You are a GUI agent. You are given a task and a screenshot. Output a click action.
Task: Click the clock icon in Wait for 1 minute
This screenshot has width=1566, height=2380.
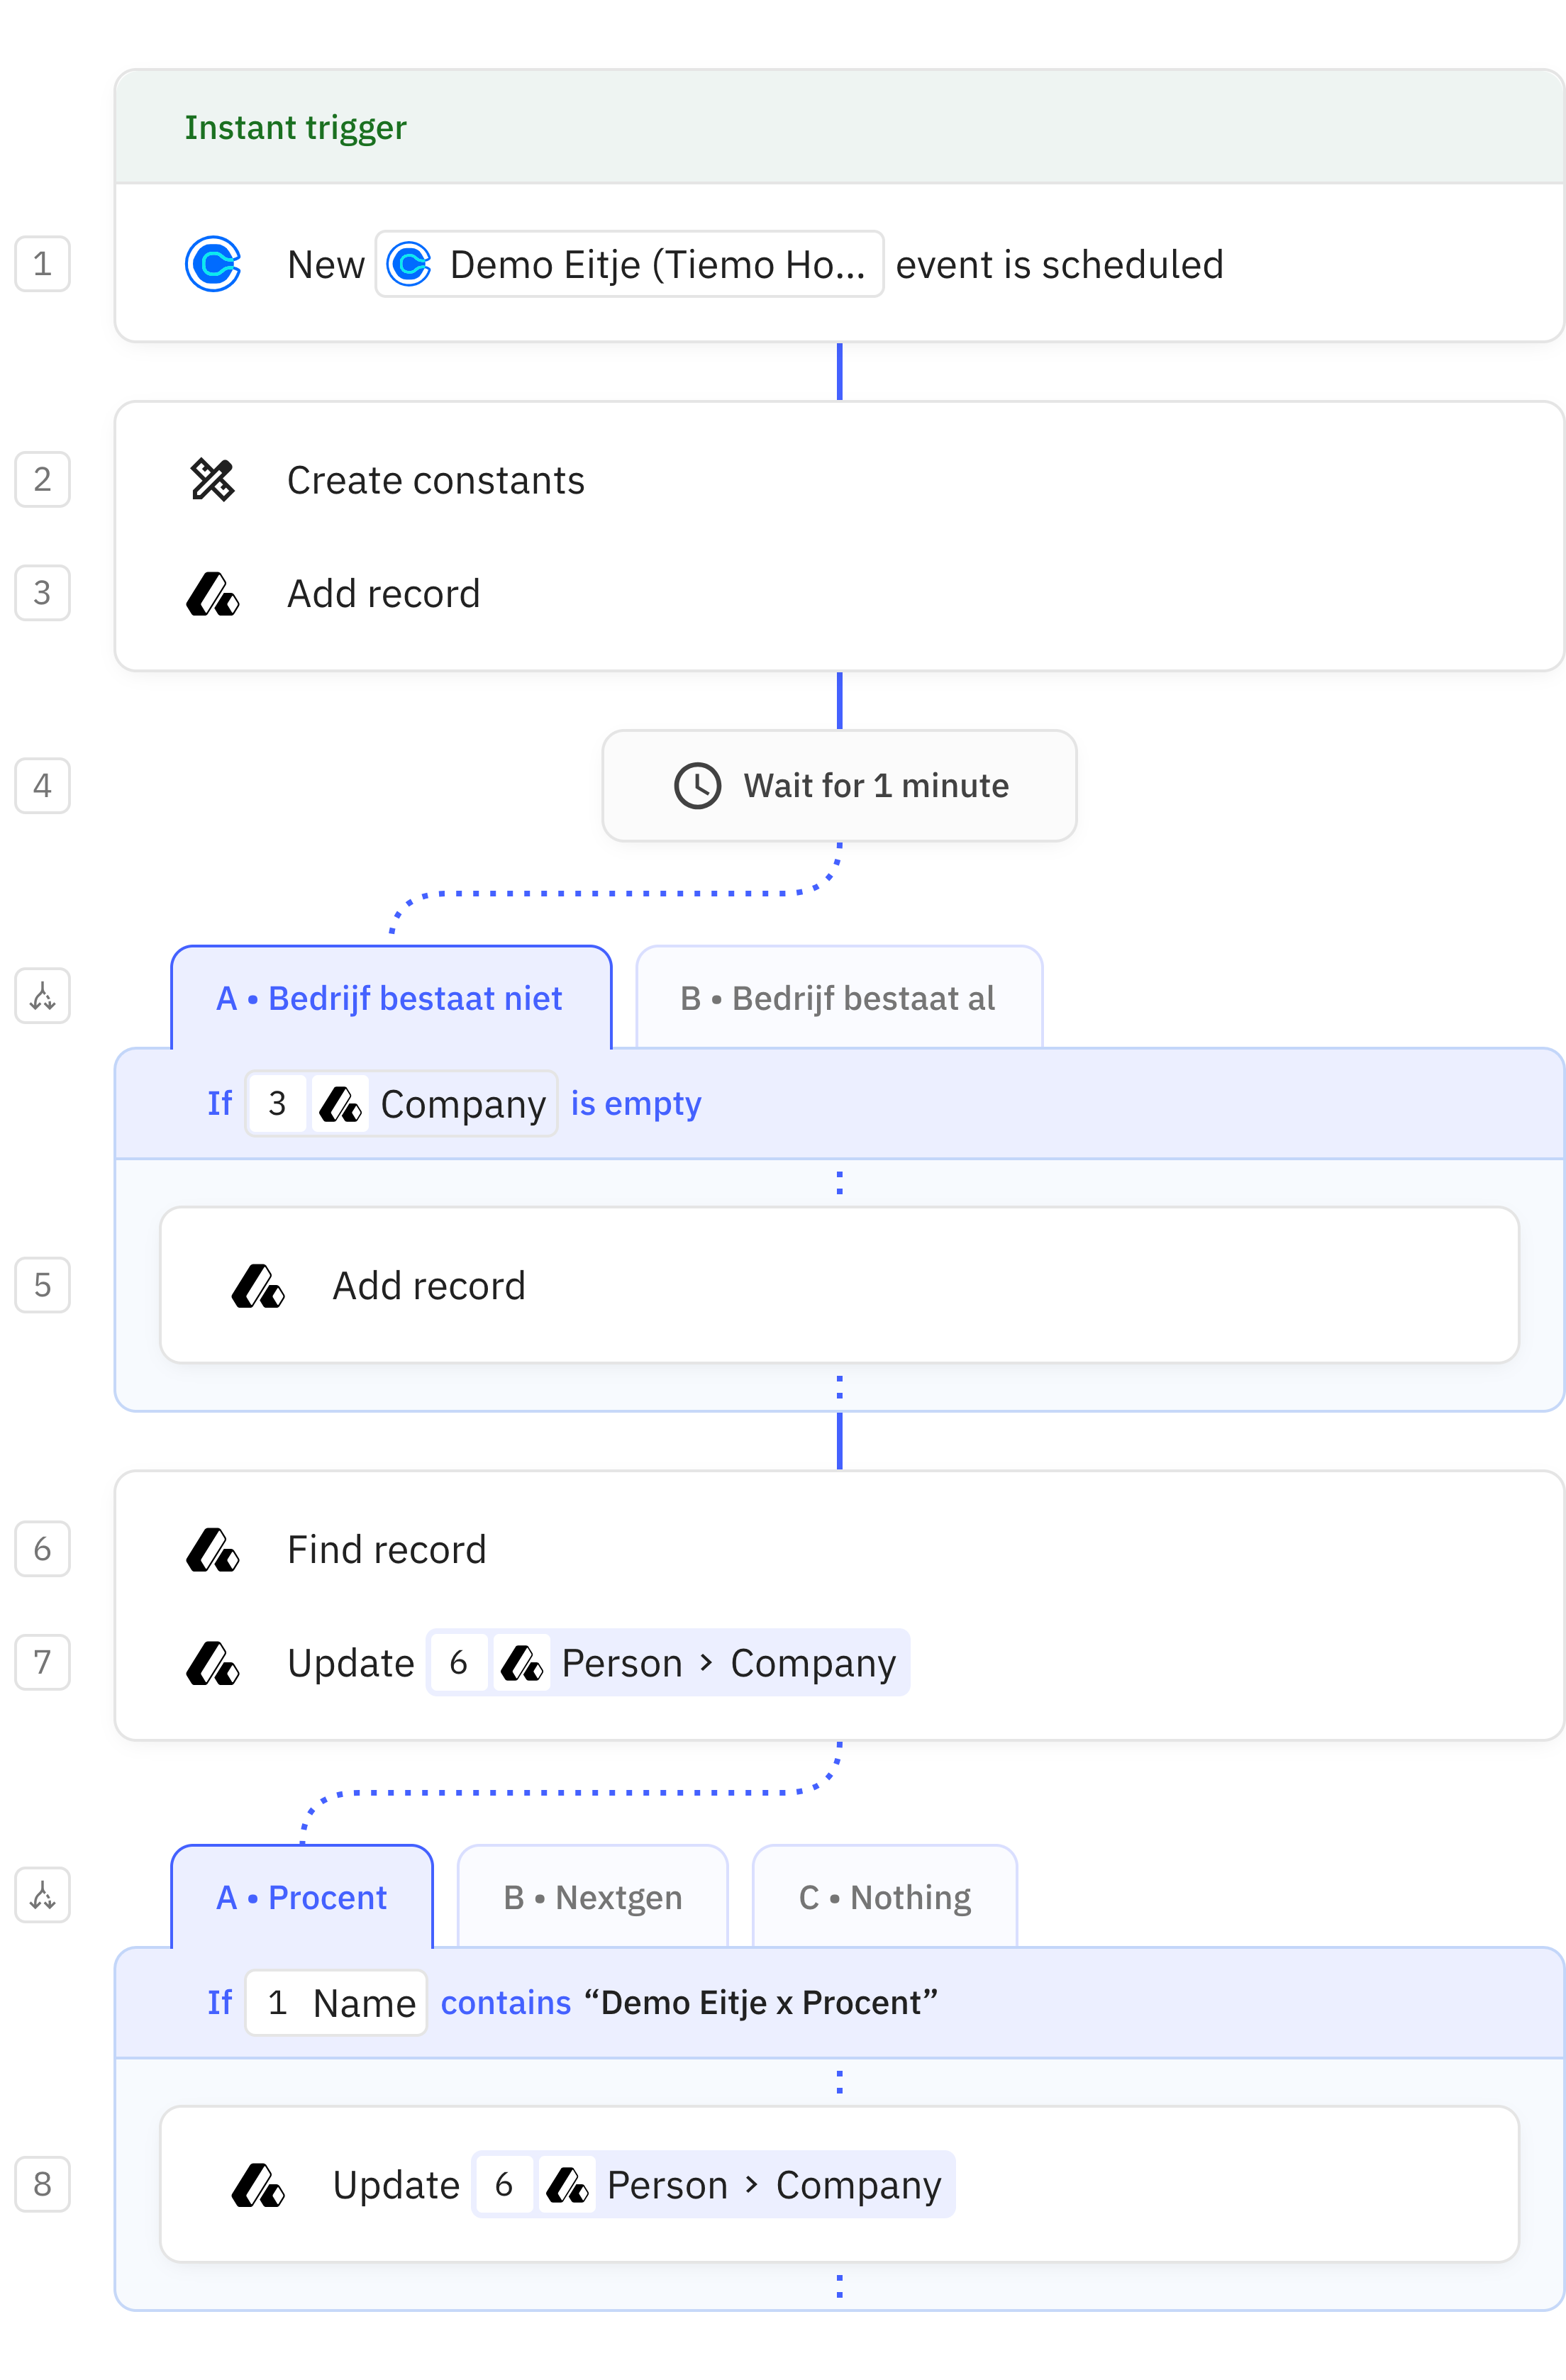(x=698, y=786)
